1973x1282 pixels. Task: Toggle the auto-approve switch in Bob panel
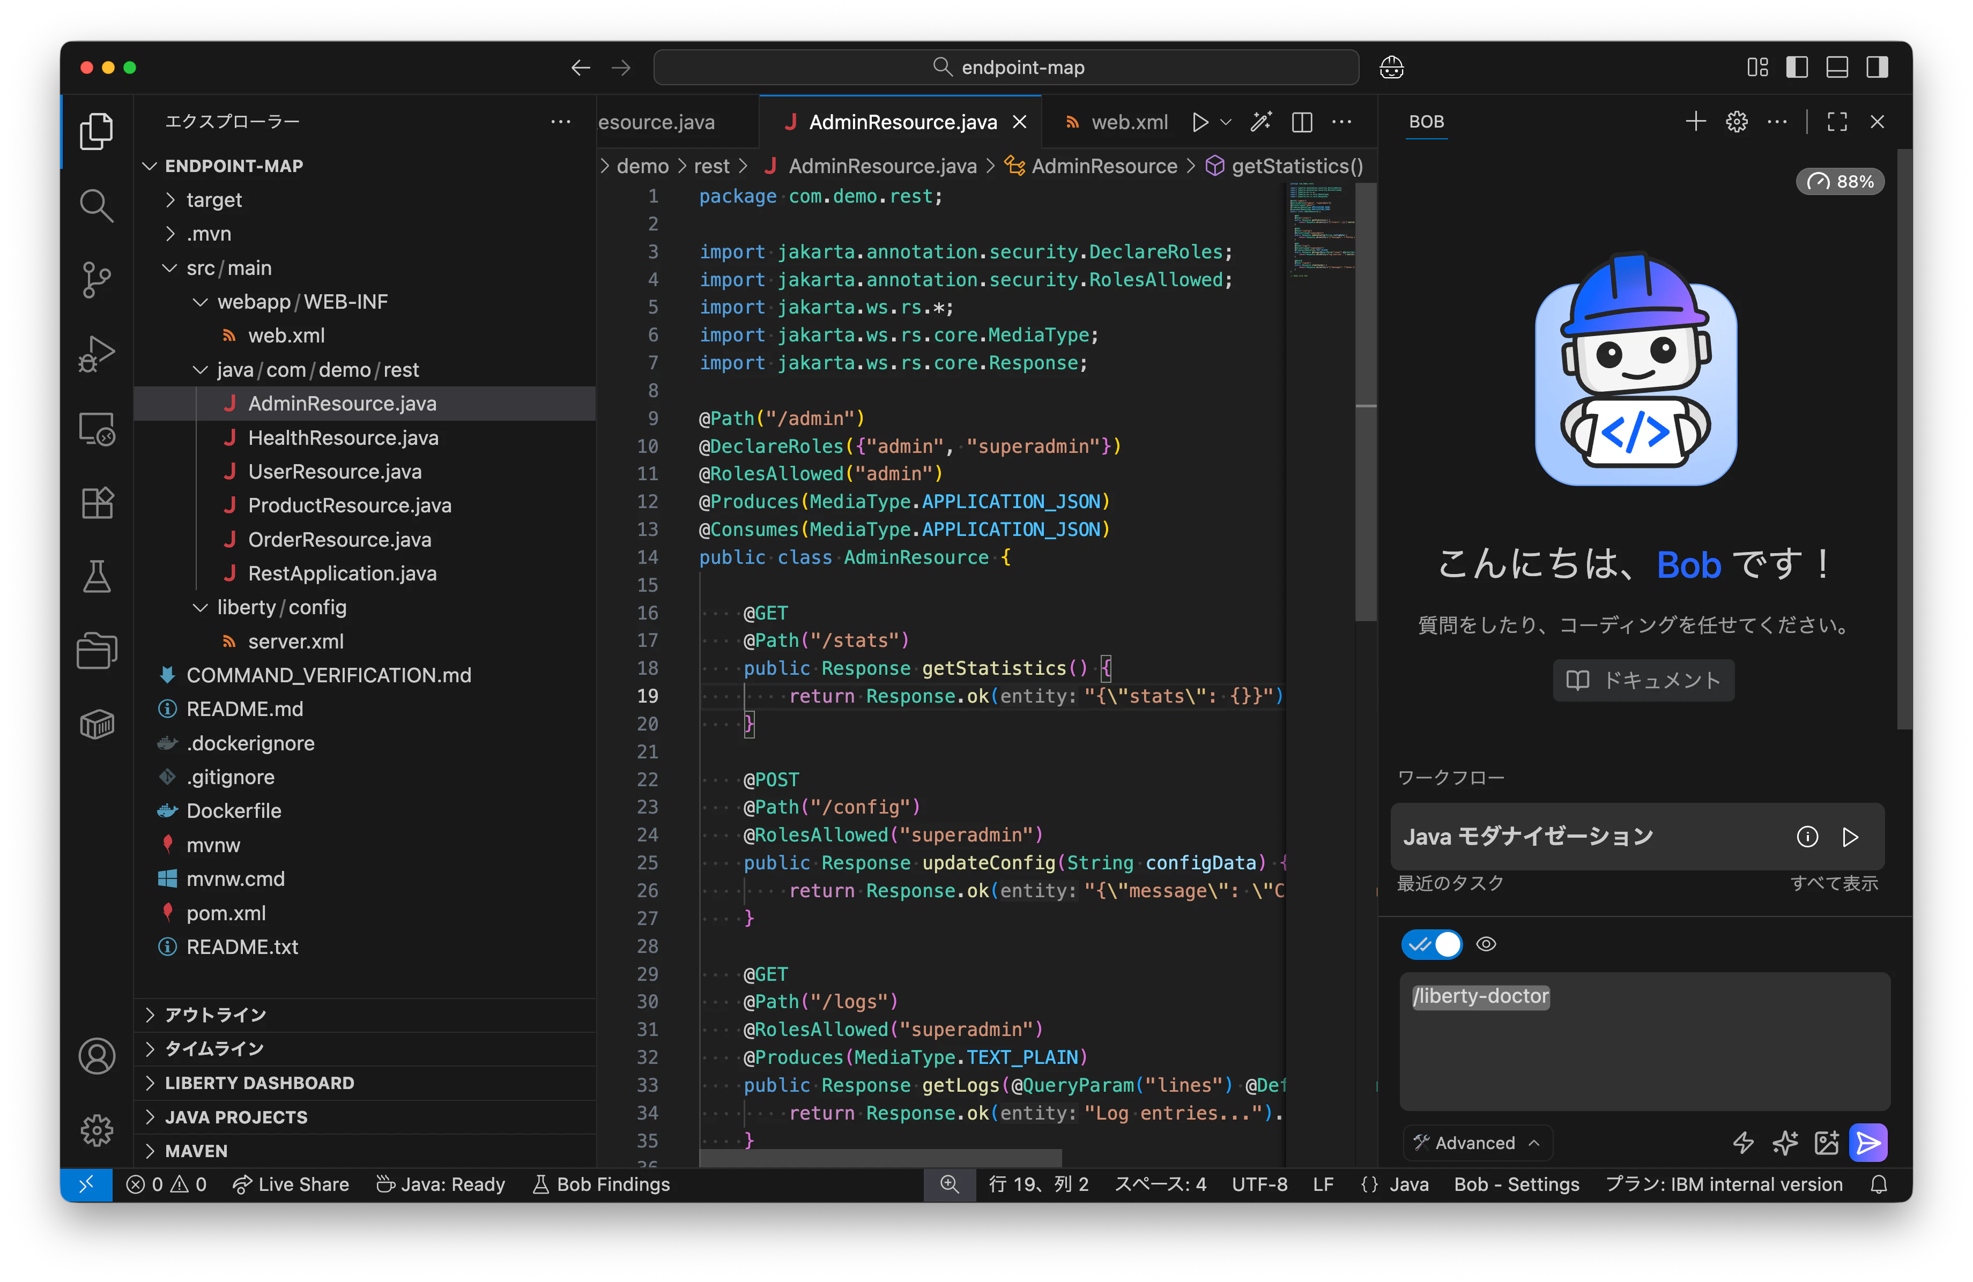pyautogui.click(x=1431, y=944)
